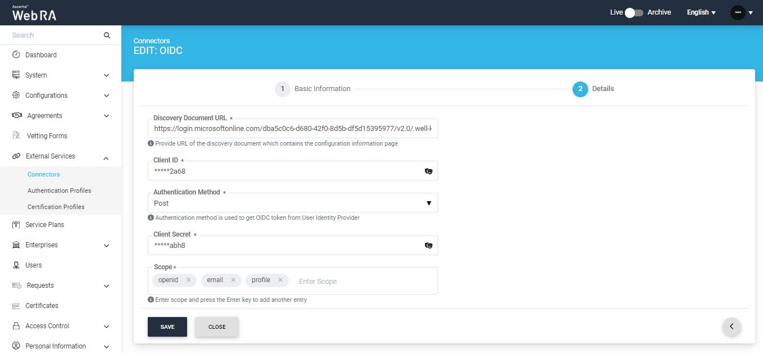The height and width of the screenshot is (353, 763).
Task: Click the back arrow round button
Action: 732,327
